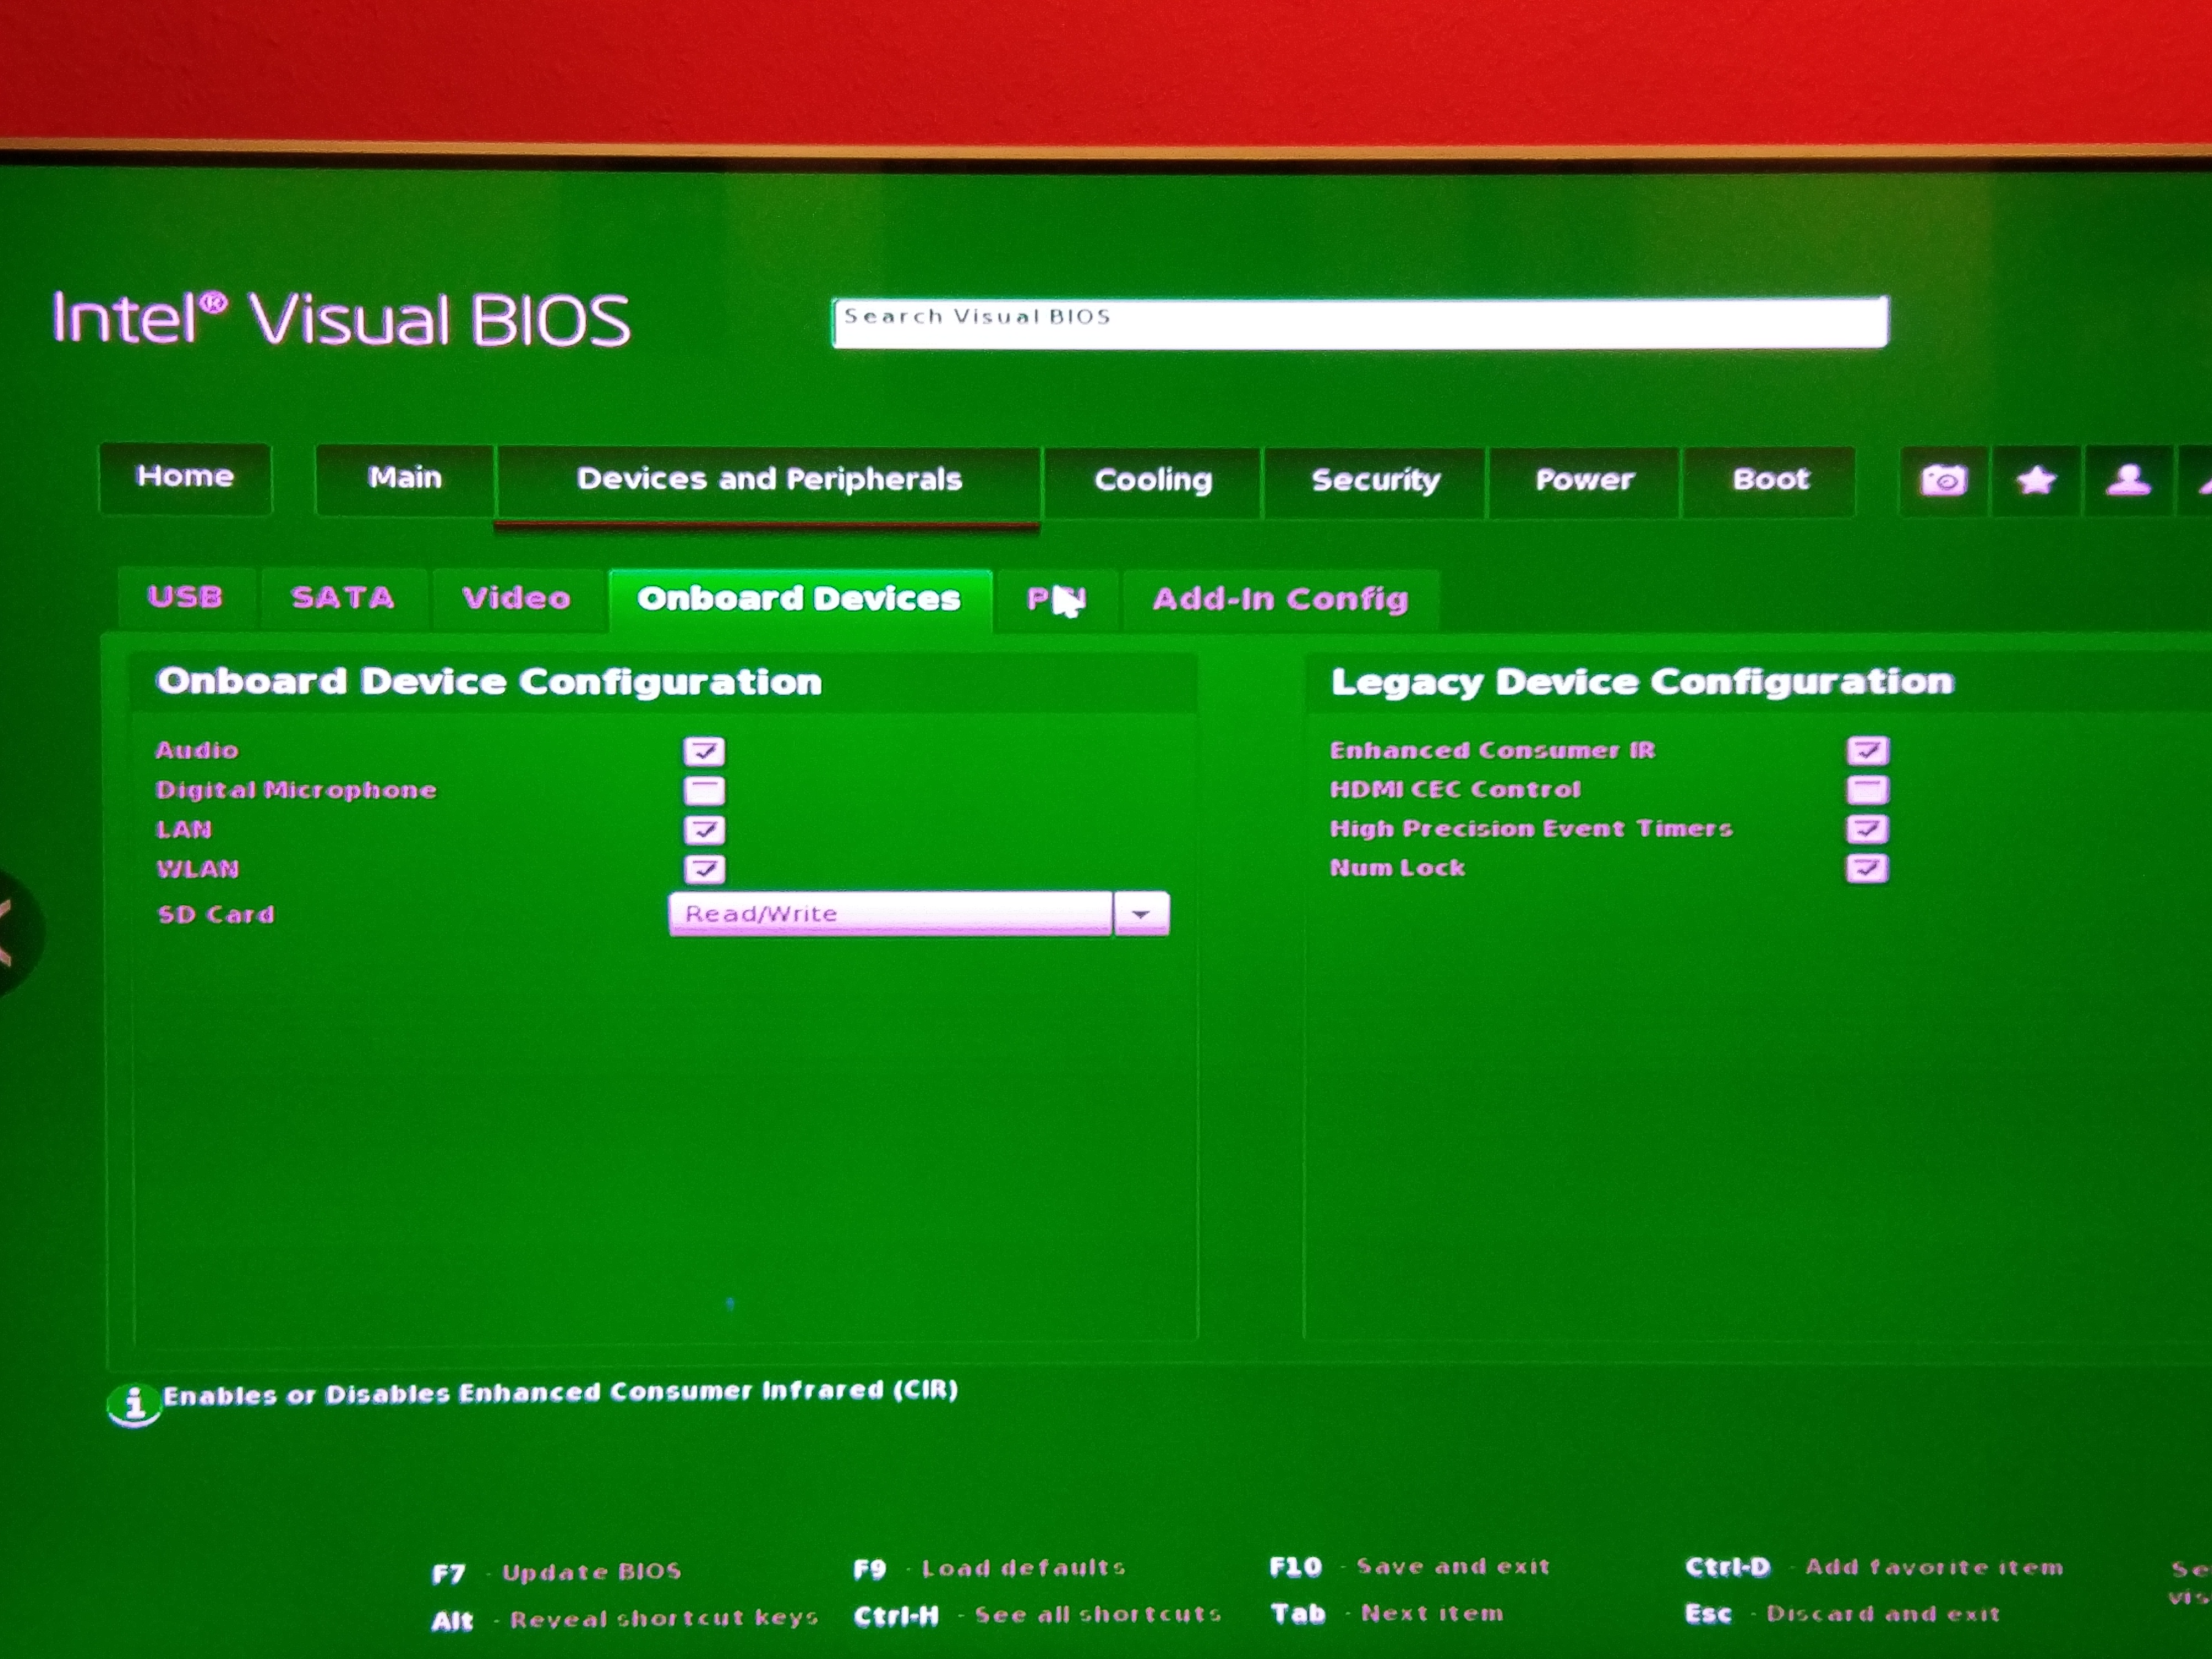The image size is (2212, 1659).
Task: Open the SD Card dropdown arrow
Action: 1141,914
